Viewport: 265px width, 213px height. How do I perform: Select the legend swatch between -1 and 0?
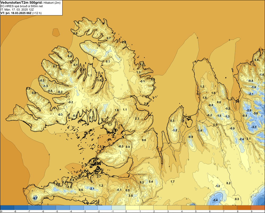(118, 207)
